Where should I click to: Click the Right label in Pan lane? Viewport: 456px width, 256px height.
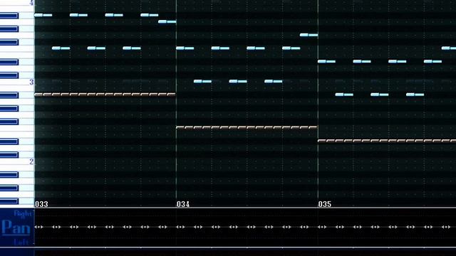pyautogui.click(x=22, y=214)
